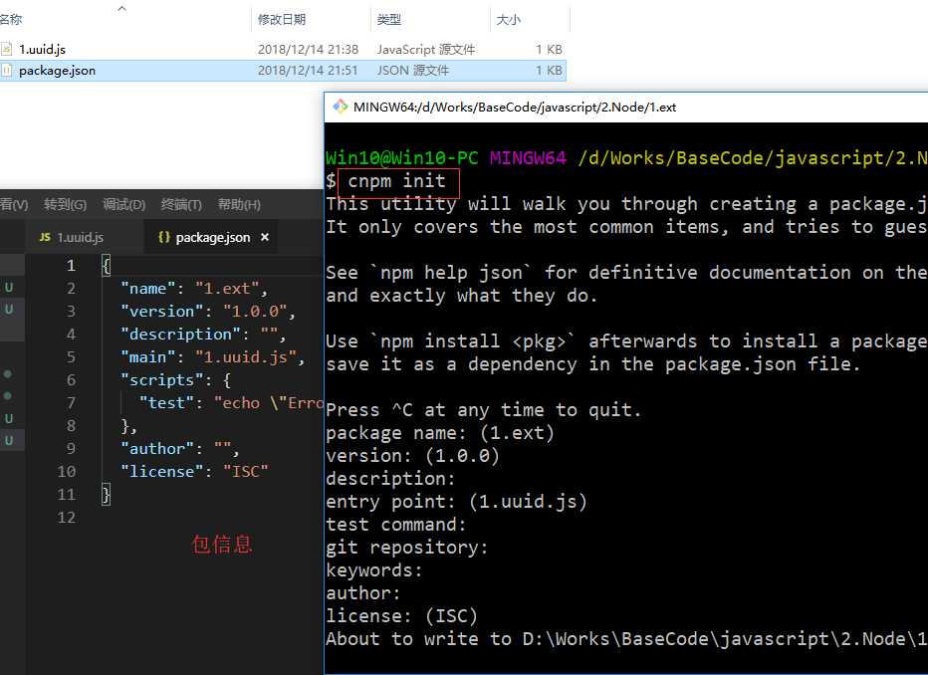Open the 转到(G) menu in VS Code
The image size is (928, 675).
pyautogui.click(x=65, y=205)
